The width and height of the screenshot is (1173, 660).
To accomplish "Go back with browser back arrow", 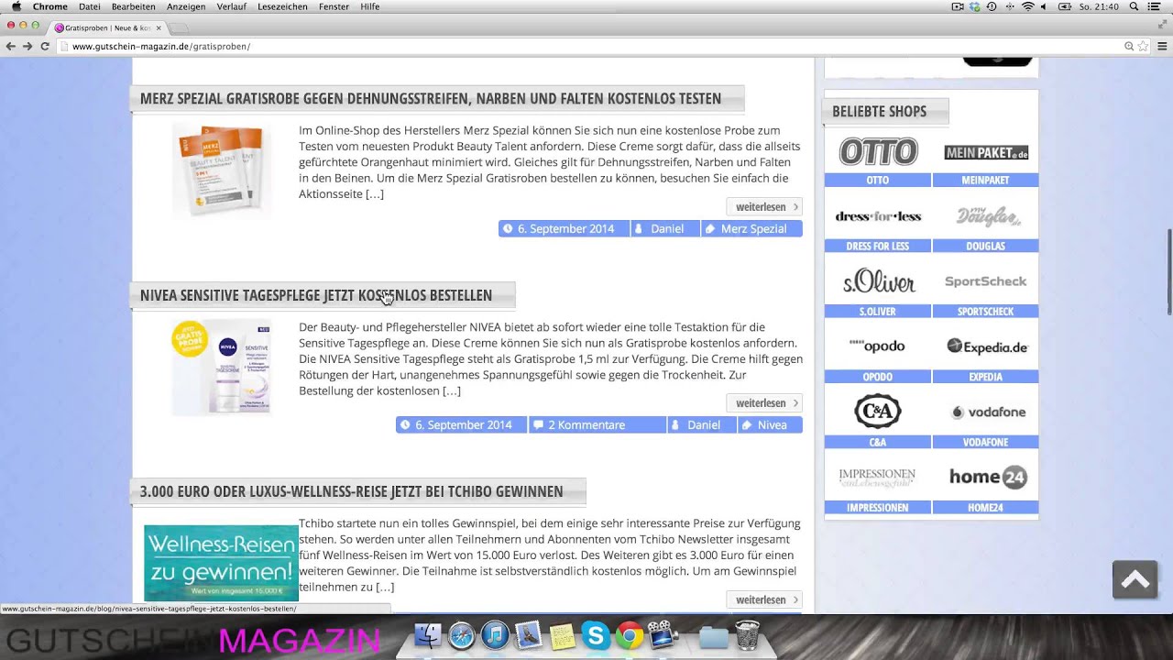I will (x=10, y=46).
